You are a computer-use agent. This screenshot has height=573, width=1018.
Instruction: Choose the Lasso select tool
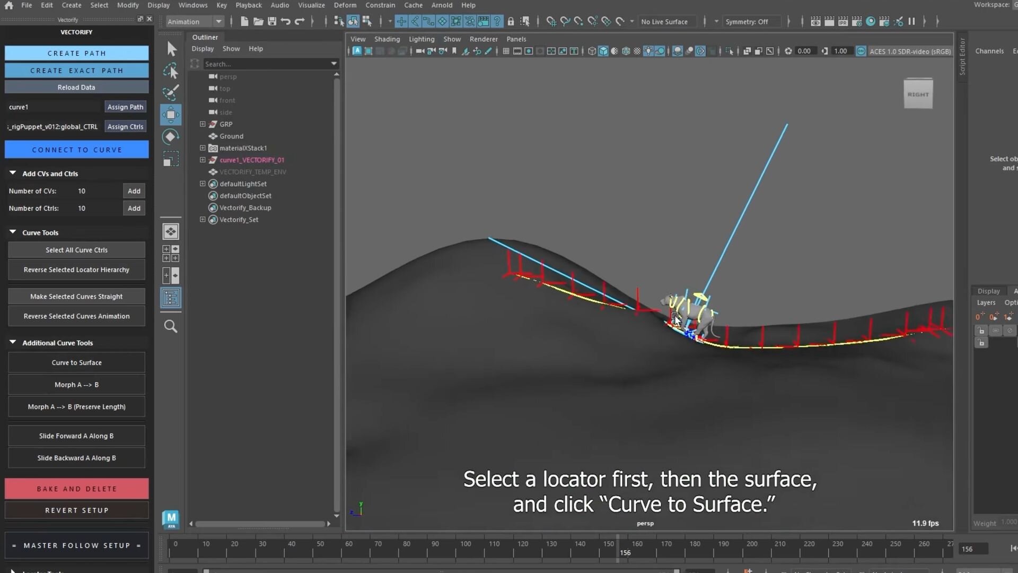click(171, 71)
